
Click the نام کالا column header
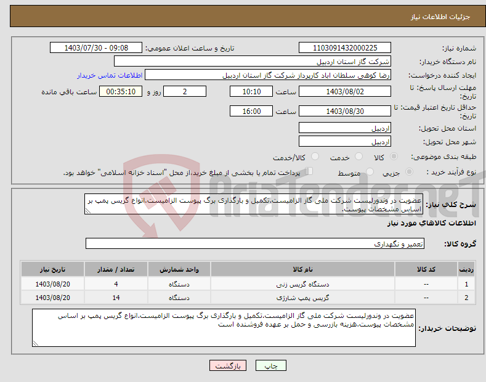point(302,269)
